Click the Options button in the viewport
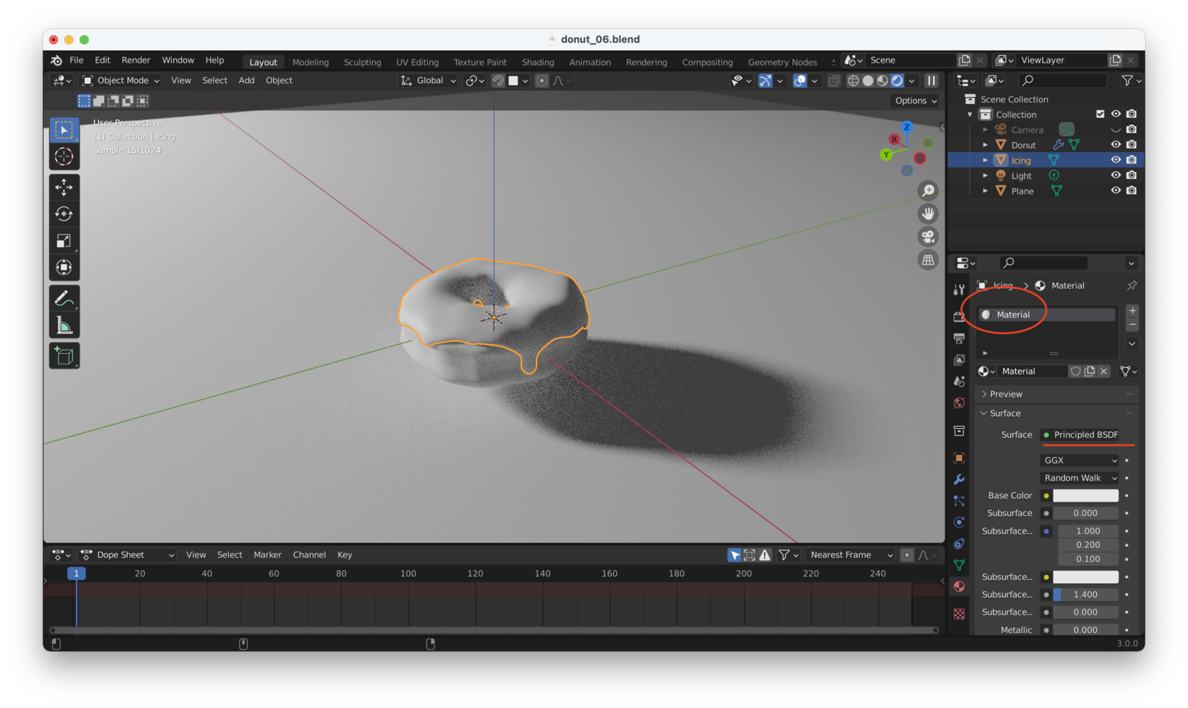 click(x=914, y=100)
